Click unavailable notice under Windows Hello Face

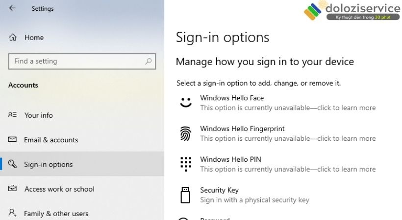point(288,108)
